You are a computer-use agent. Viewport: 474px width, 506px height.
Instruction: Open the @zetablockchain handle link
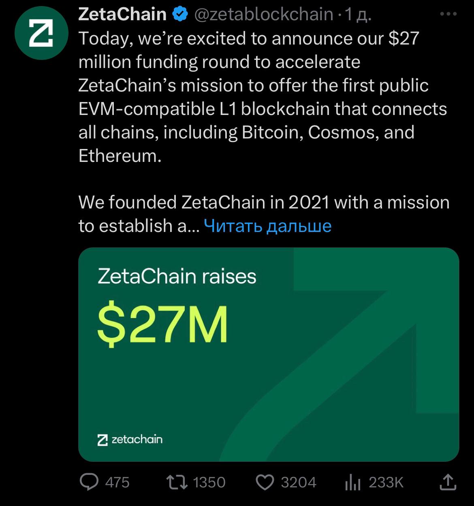(263, 15)
